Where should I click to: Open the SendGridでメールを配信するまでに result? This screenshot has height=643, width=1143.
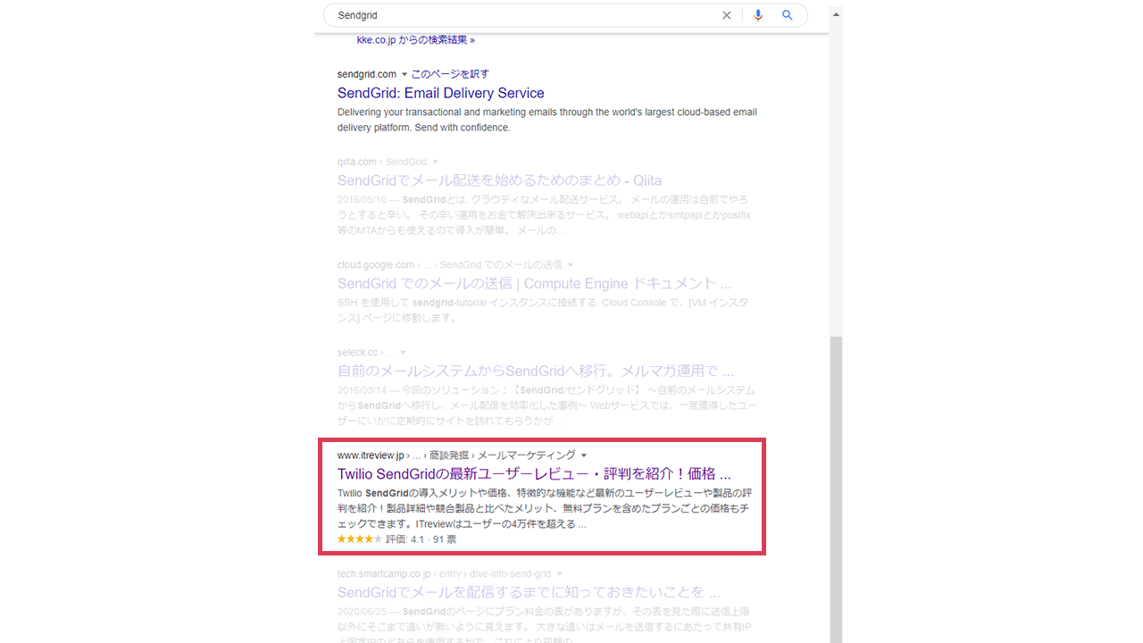coord(529,592)
